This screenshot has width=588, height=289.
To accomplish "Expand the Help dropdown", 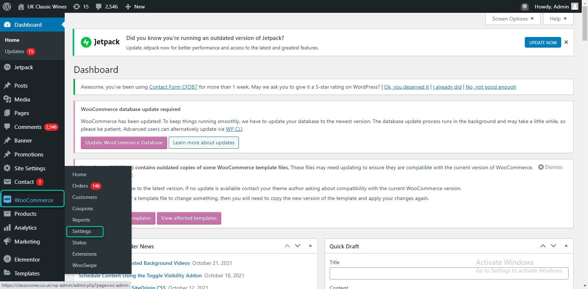I will click(558, 19).
